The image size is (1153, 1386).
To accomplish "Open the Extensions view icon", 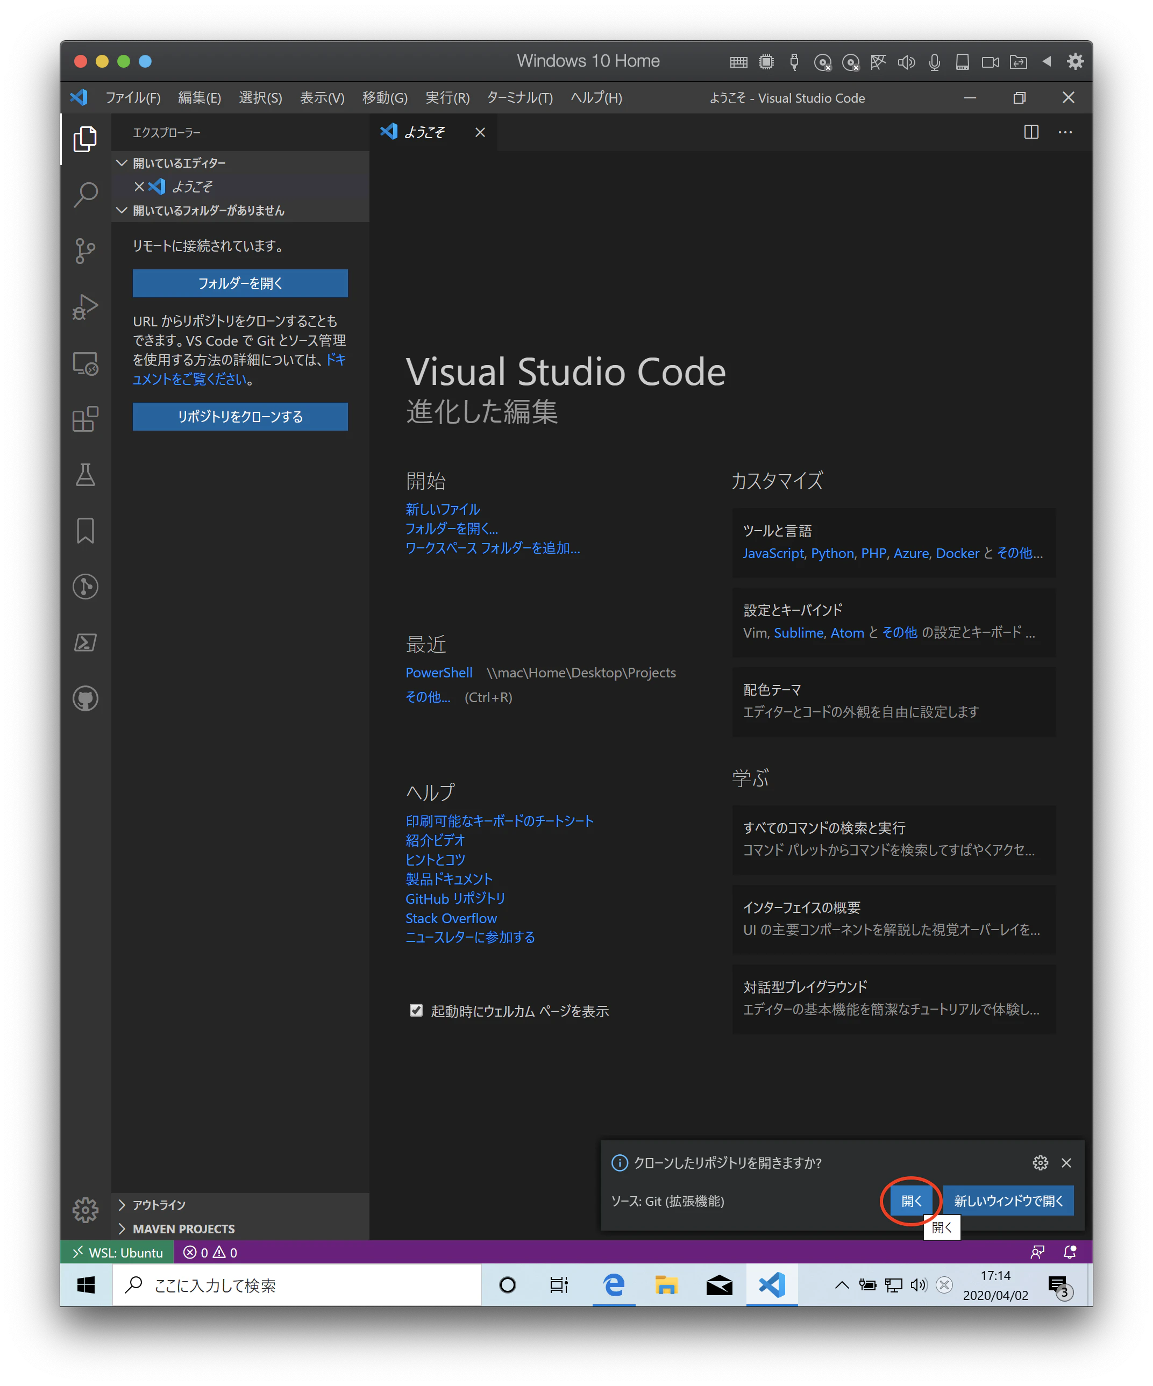I will 85,419.
